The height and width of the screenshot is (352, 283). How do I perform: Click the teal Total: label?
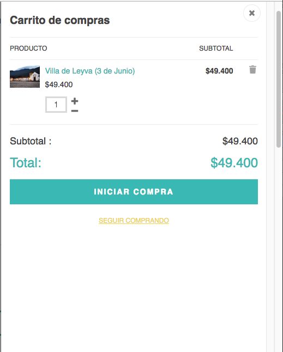[26, 162]
